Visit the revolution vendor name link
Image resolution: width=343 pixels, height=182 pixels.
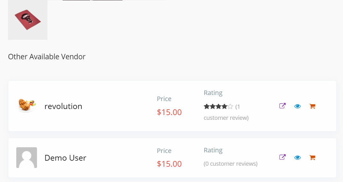tap(63, 106)
